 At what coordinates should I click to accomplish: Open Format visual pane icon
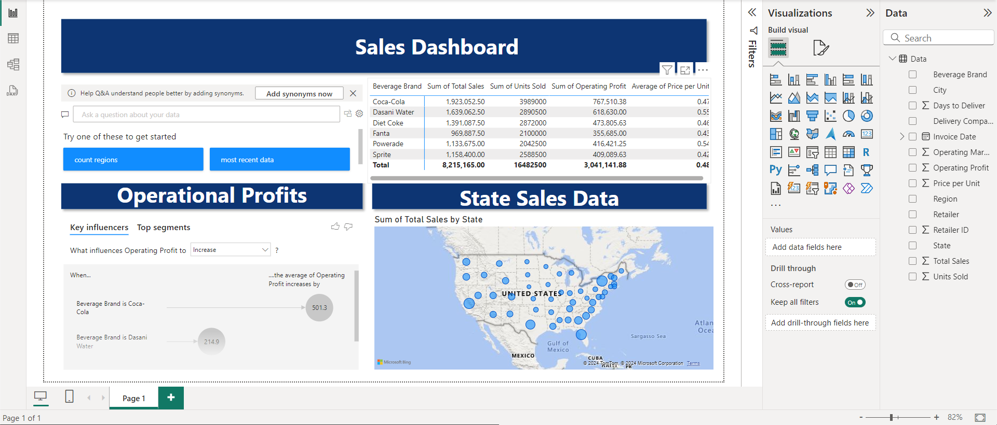pos(820,48)
